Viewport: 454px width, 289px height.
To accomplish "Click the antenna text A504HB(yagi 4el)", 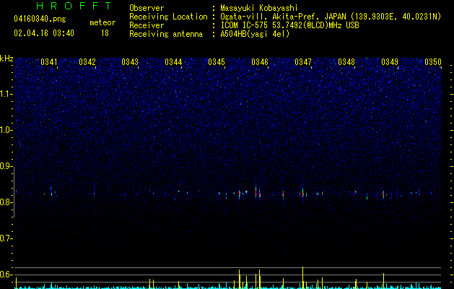I will (255, 34).
